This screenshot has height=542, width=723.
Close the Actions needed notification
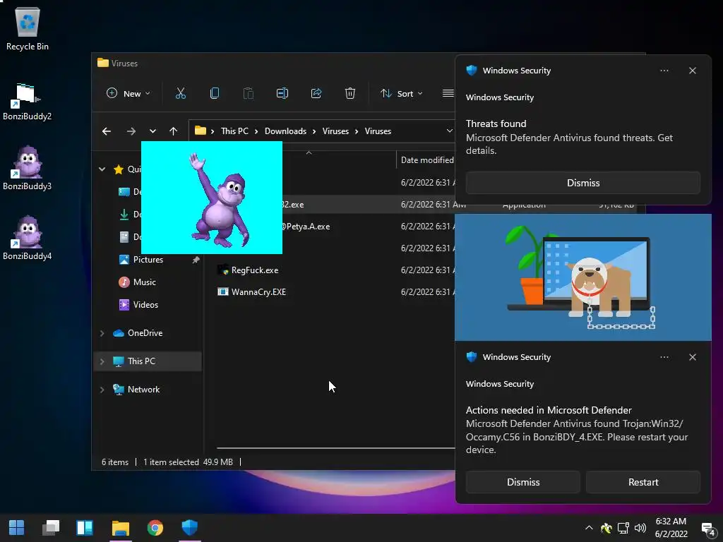[692, 357]
